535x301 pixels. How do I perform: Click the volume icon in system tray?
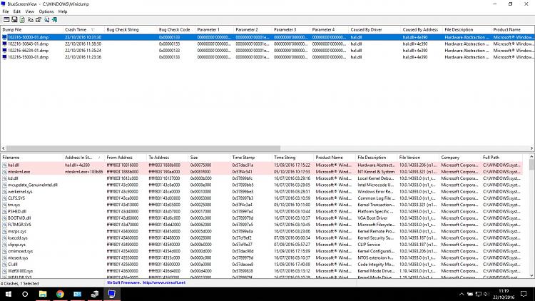[x=486, y=294]
